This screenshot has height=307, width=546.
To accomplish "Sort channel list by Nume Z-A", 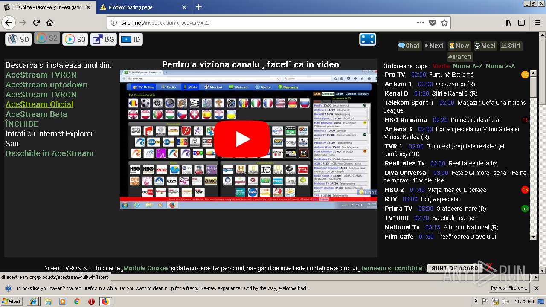I will point(500,66).
